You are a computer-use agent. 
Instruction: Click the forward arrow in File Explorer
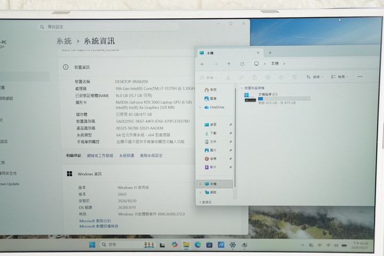click(216, 64)
